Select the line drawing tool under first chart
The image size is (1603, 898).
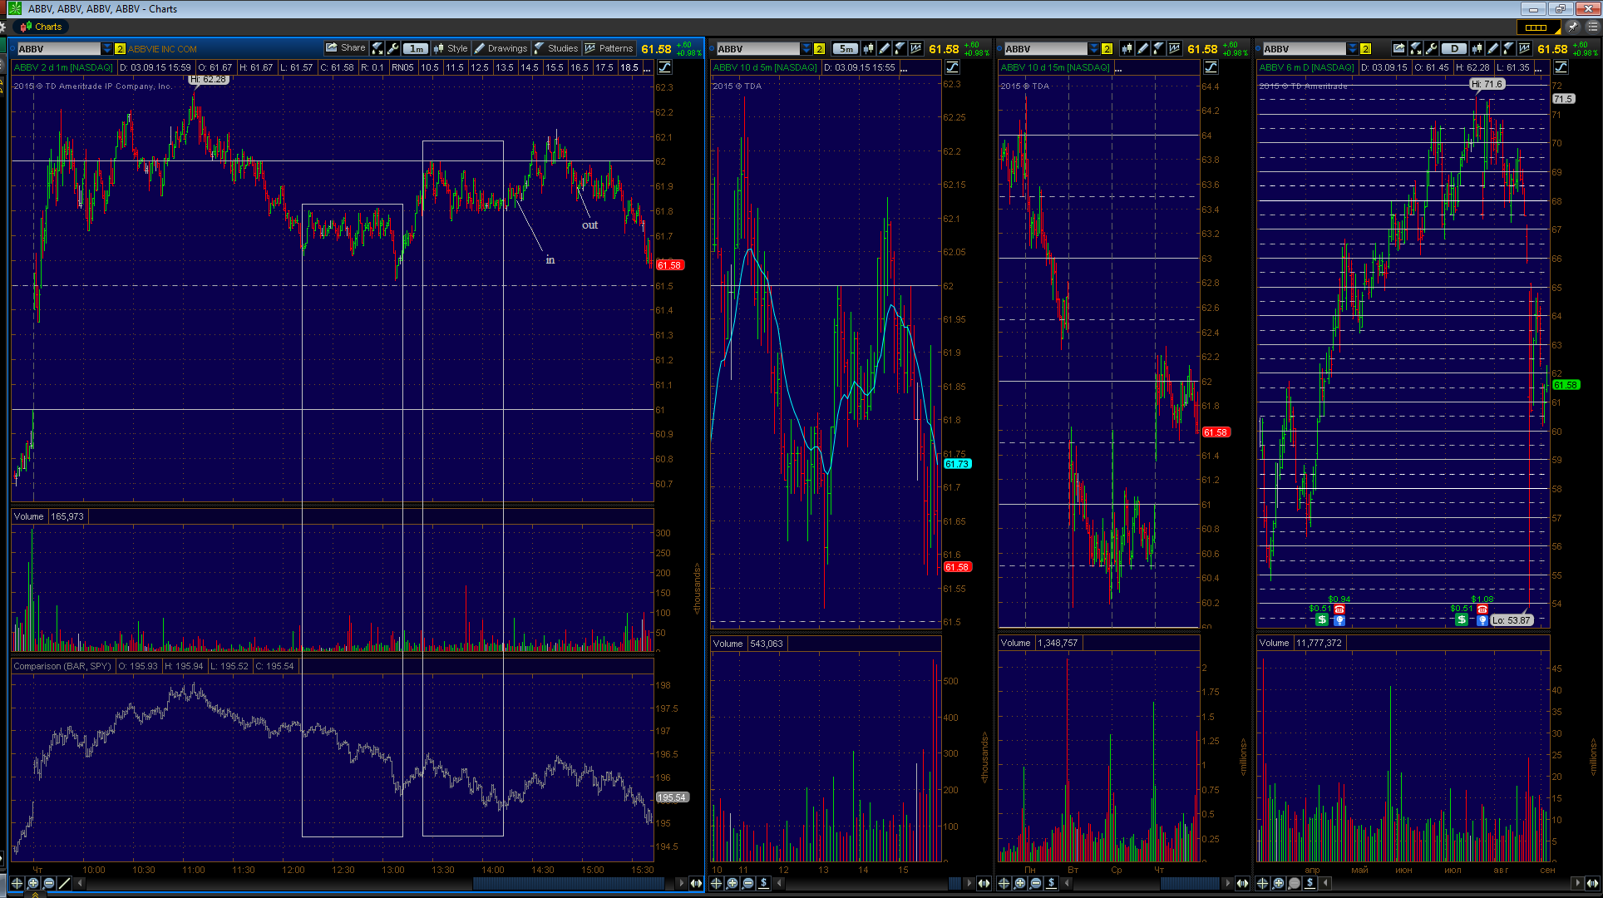point(65,883)
